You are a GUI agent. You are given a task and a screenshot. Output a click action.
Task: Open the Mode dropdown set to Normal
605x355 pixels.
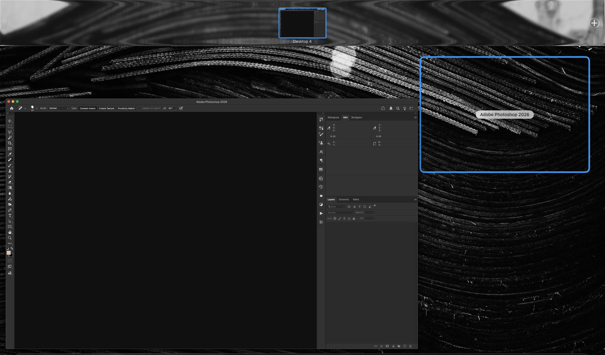(59, 108)
